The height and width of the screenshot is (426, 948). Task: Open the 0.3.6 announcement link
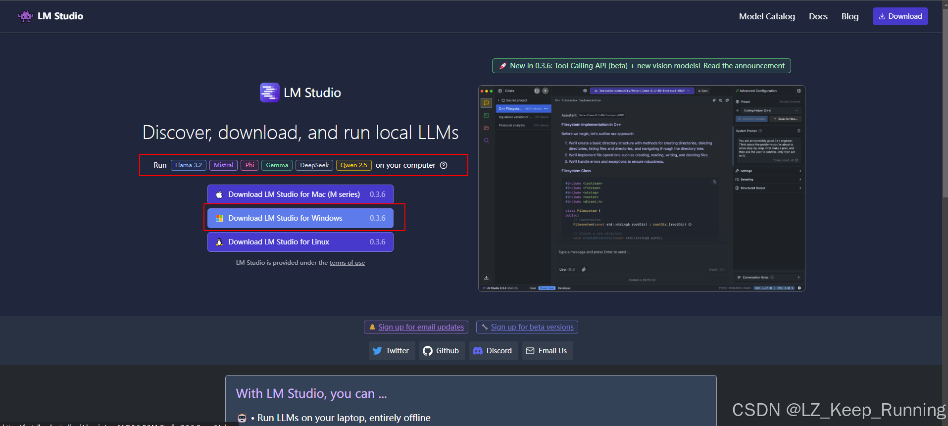(759, 66)
